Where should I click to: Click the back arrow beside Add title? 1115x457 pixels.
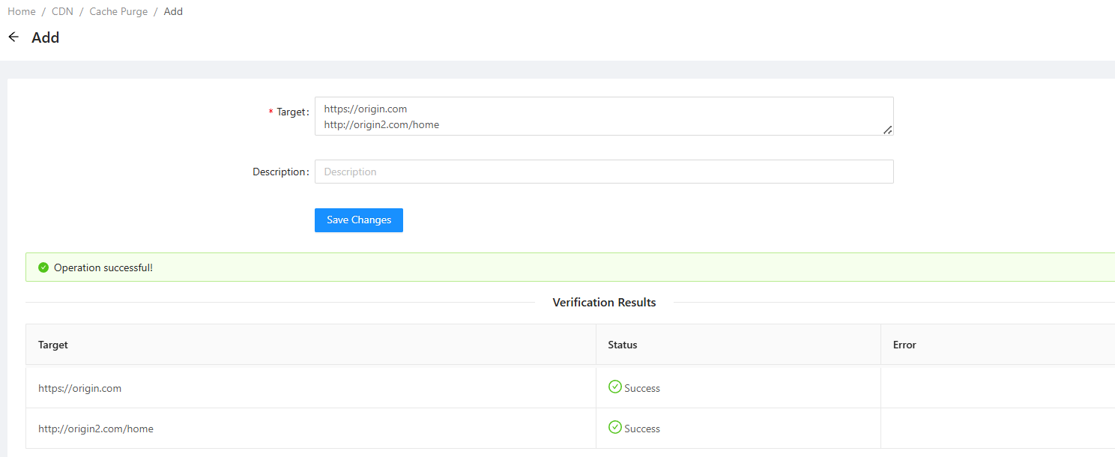[13, 37]
